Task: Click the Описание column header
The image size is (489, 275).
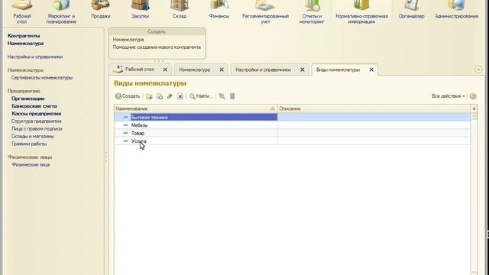Action: [374, 108]
